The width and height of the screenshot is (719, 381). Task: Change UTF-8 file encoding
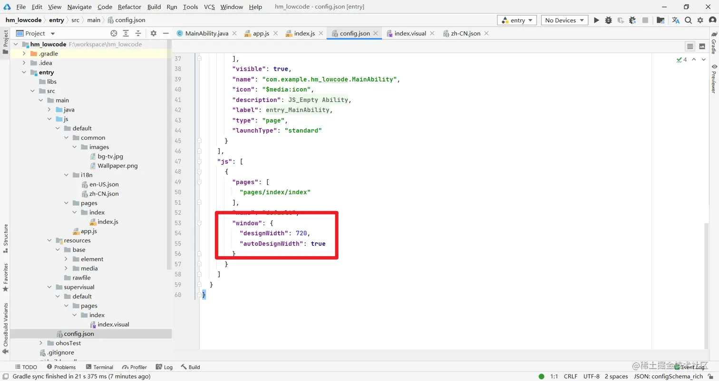pyautogui.click(x=592, y=376)
